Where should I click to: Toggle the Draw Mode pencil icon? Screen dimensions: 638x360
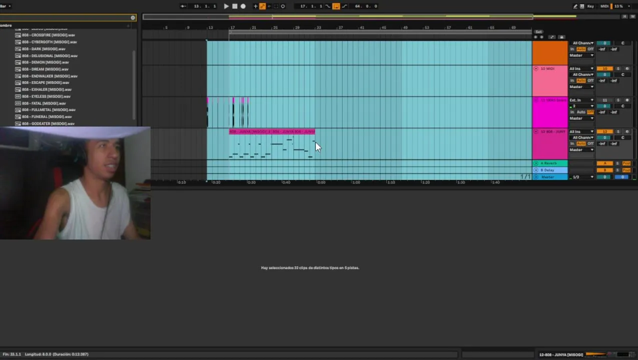pyautogui.click(x=575, y=6)
